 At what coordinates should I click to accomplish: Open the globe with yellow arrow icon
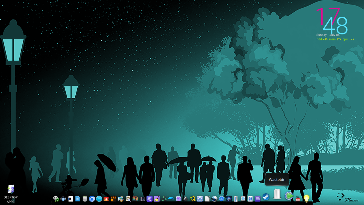[x=193, y=199]
